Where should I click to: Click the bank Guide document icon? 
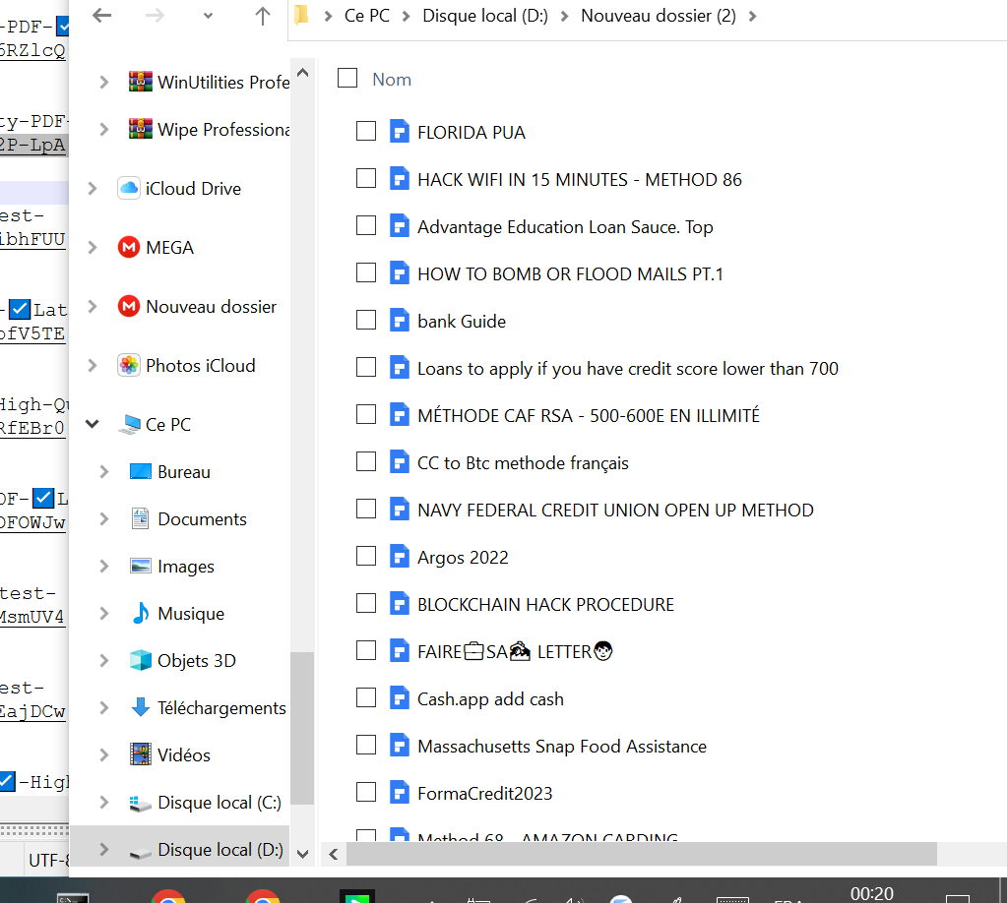(x=400, y=321)
